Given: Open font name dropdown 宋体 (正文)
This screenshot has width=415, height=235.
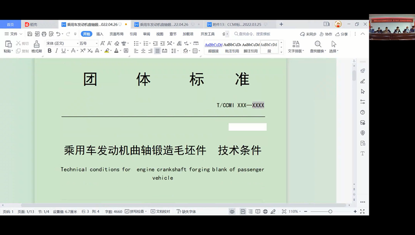Looking at the screenshot, I should pos(77,44).
